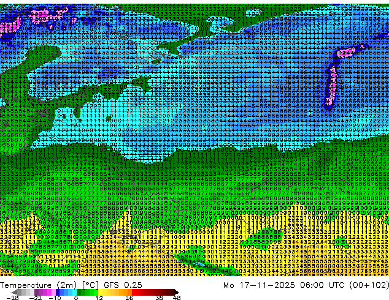Click the yellow-orange section of the color legend
The height and width of the screenshot is (300, 389).
115,292
